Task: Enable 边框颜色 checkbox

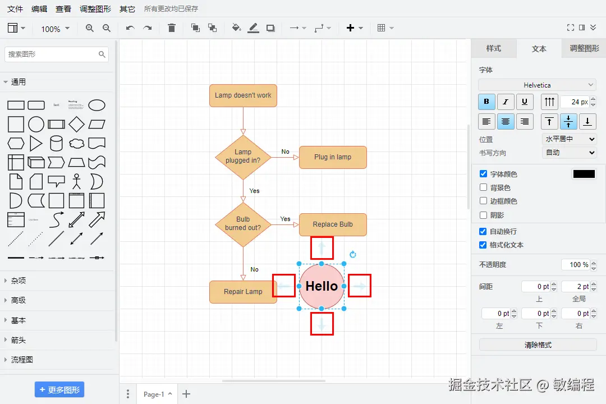Action: (x=483, y=201)
